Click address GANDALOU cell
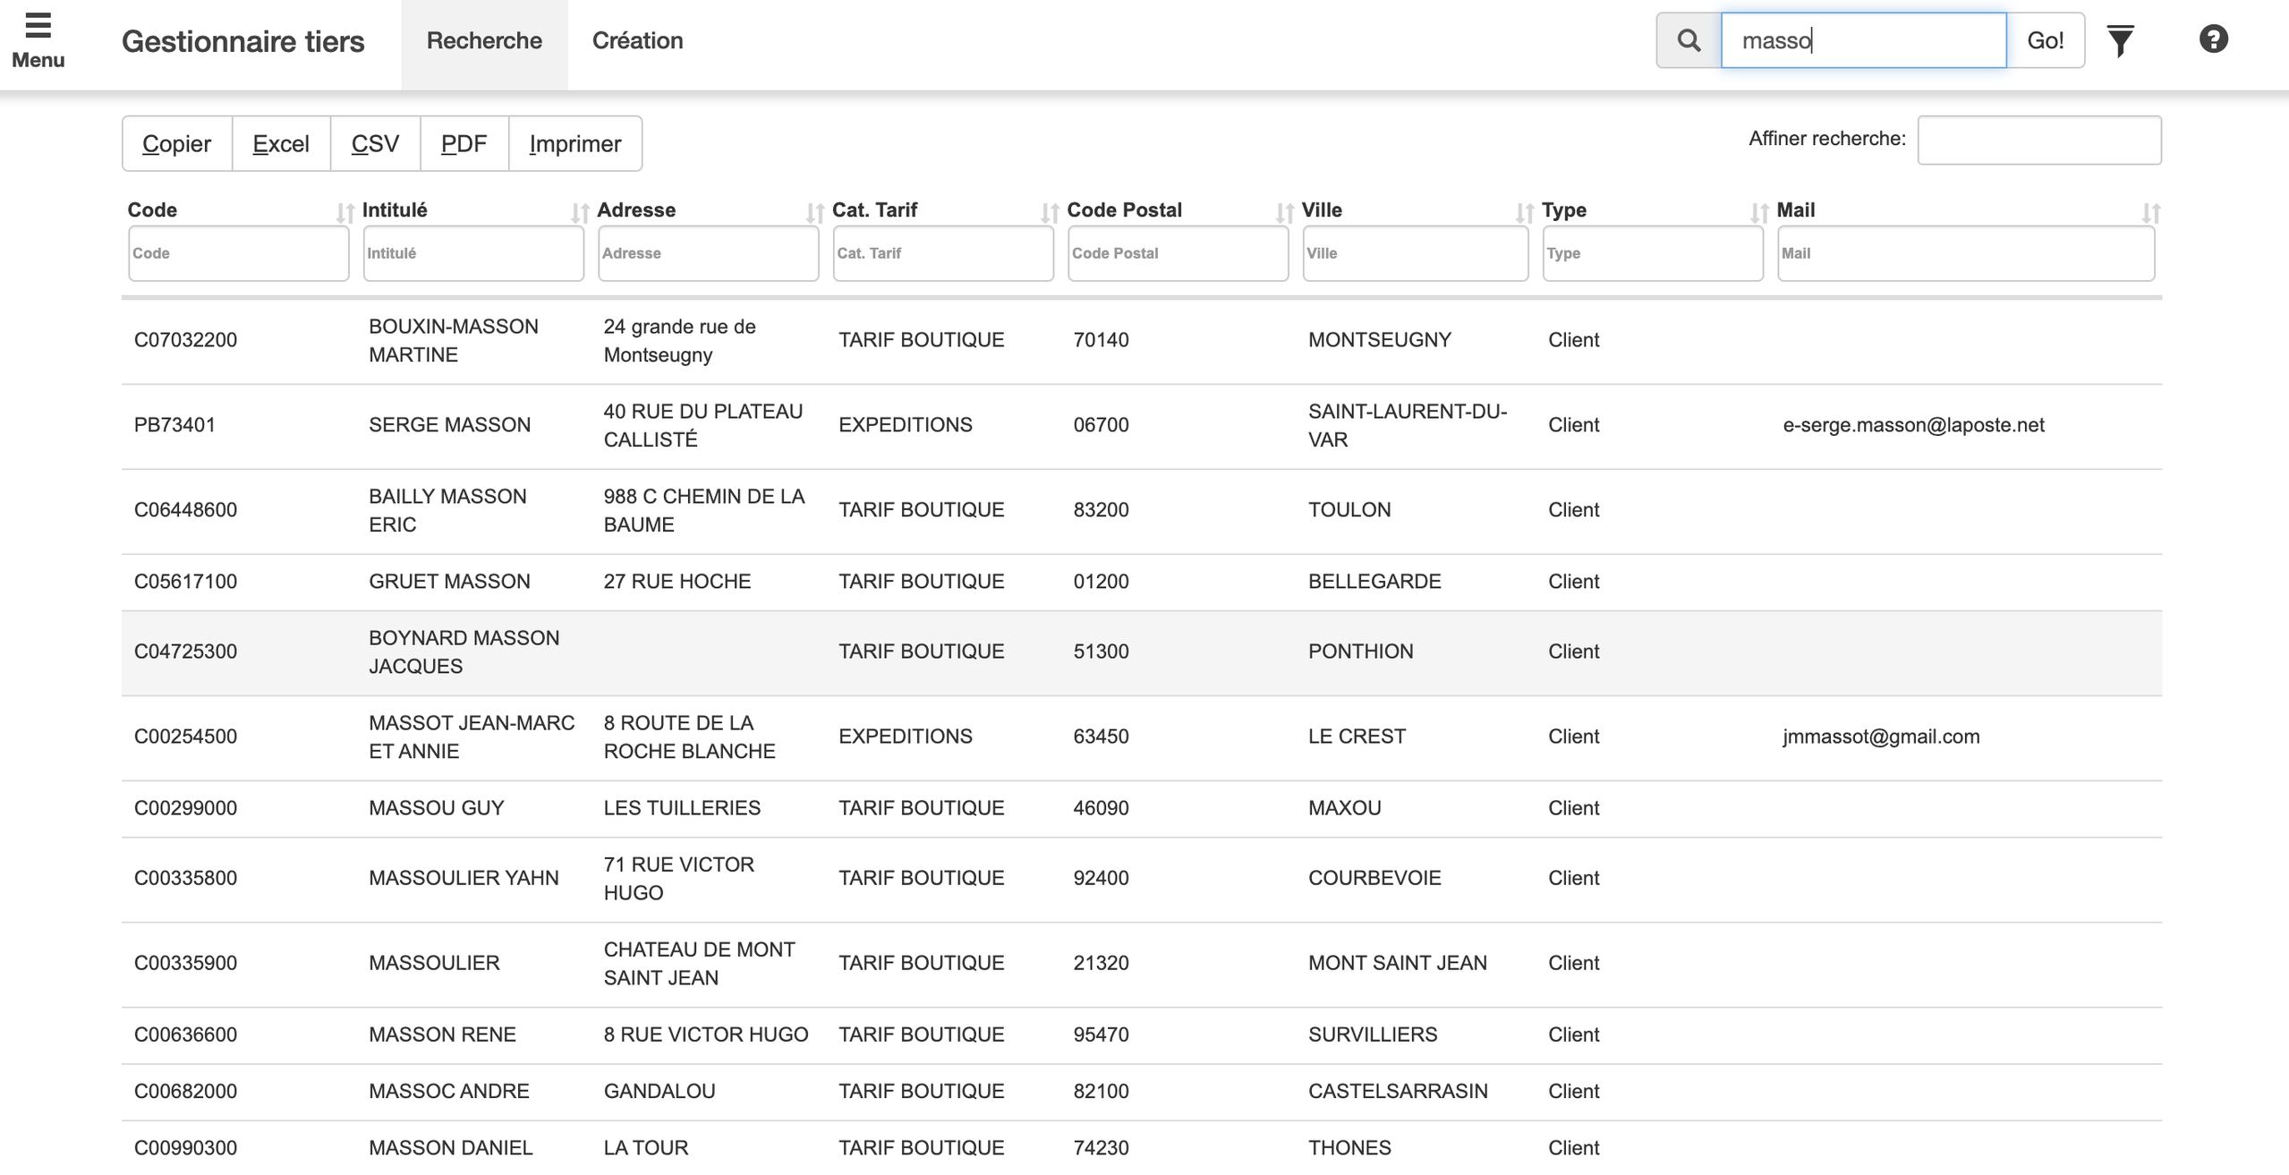The width and height of the screenshot is (2289, 1175). (659, 1091)
